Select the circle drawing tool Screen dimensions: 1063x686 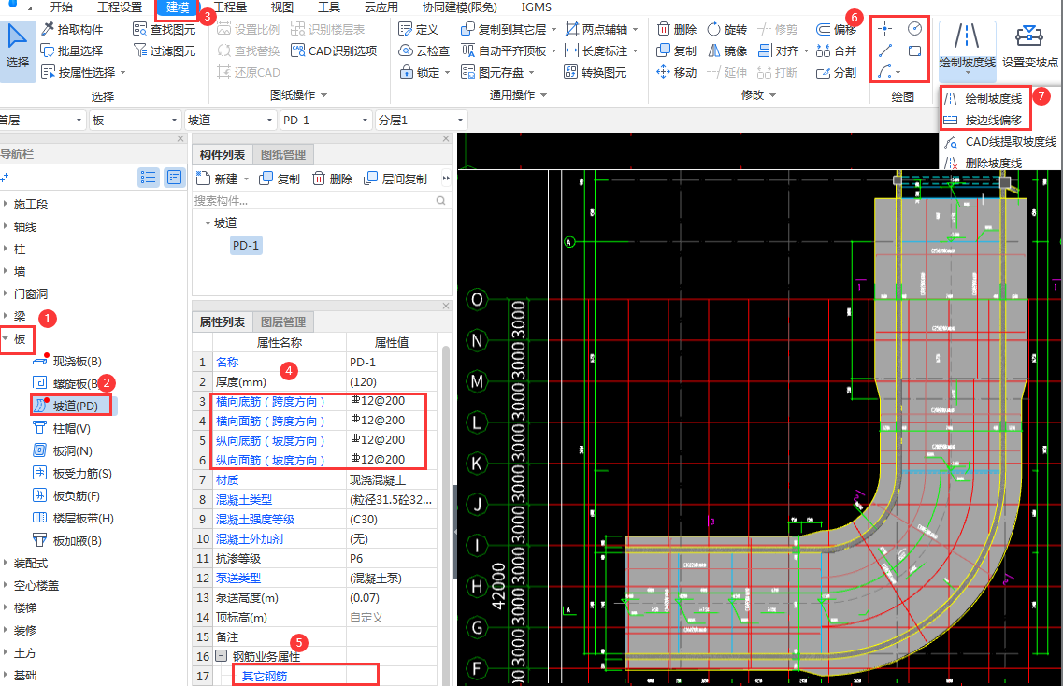click(x=914, y=28)
